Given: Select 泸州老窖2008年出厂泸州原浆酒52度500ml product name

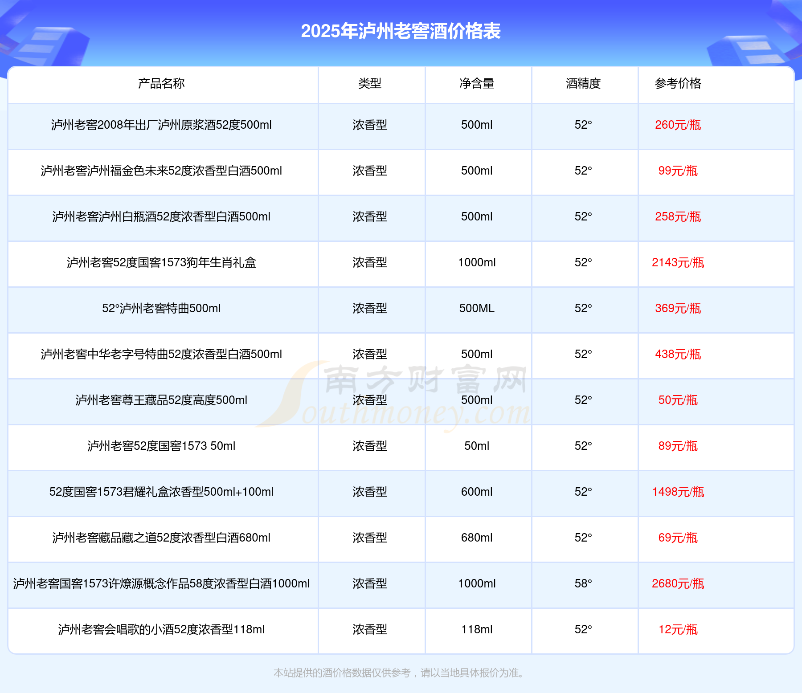Looking at the screenshot, I should [x=161, y=125].
